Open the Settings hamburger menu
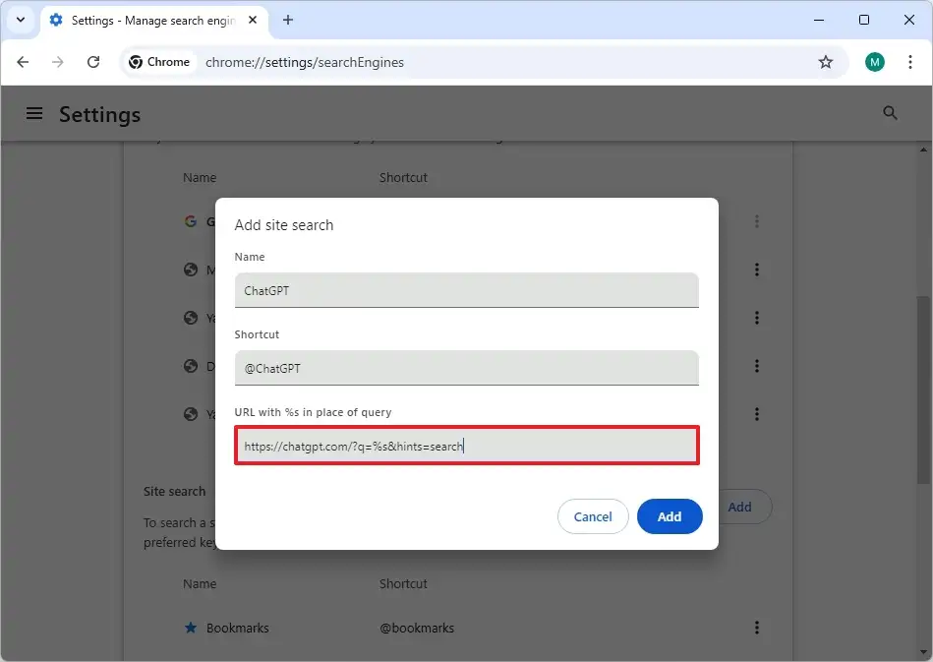The width and height of the screenshot is (933, 662). point(34,112)
